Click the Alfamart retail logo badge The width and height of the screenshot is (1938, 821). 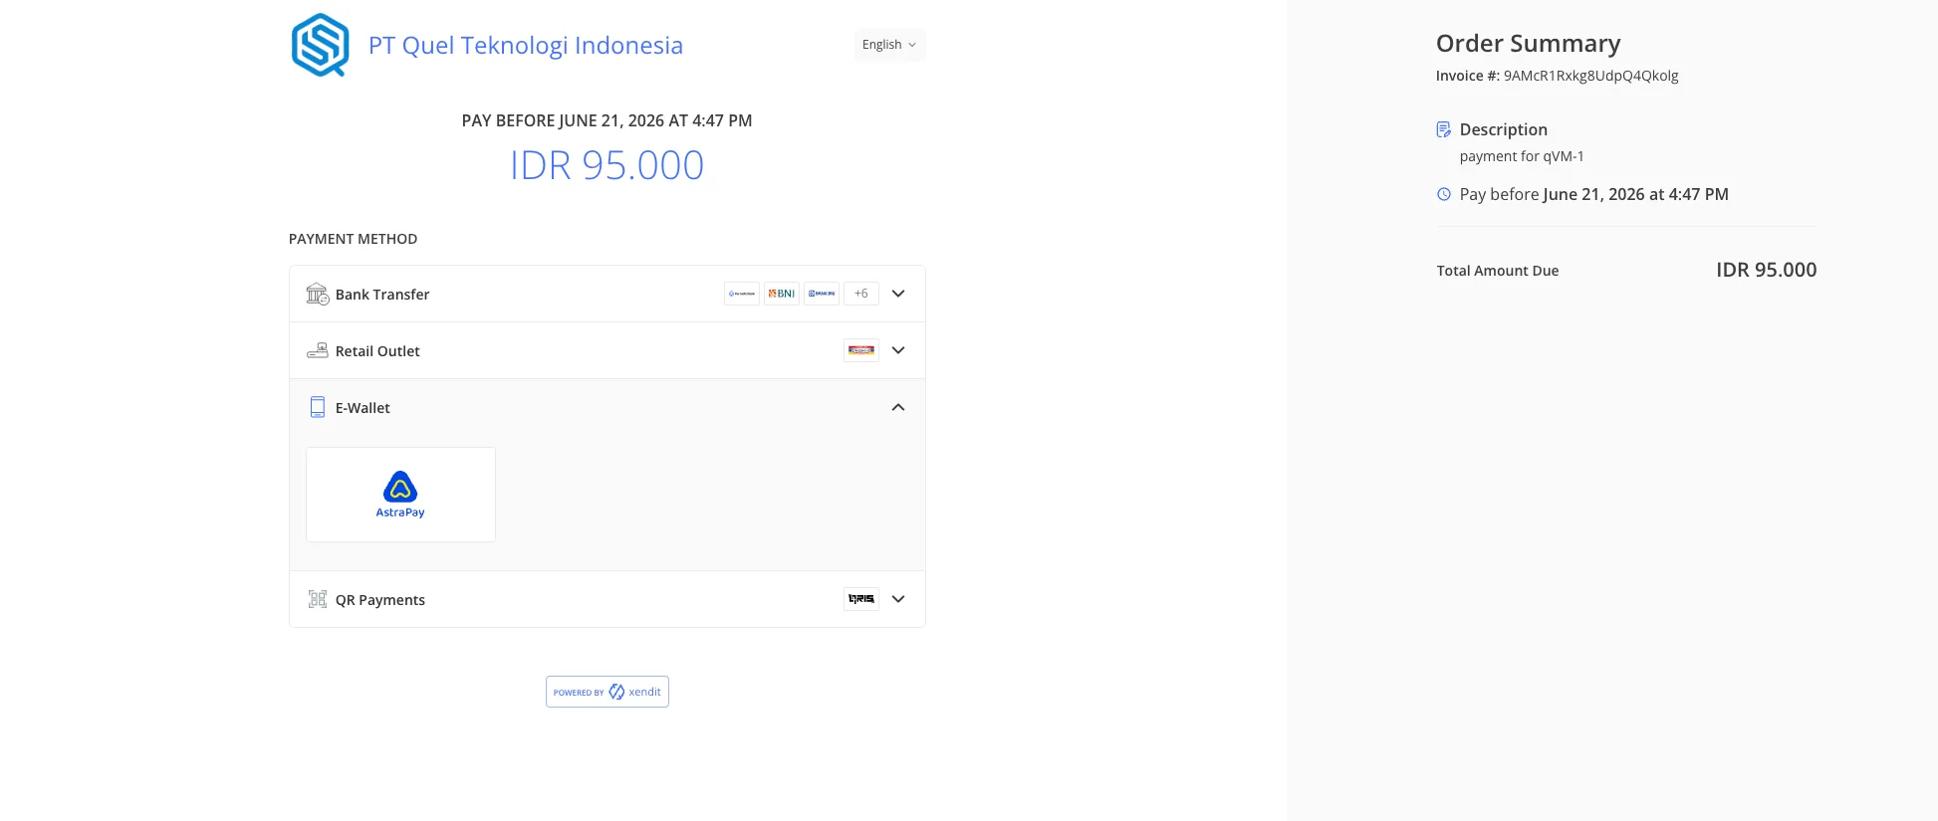(861, 350)
